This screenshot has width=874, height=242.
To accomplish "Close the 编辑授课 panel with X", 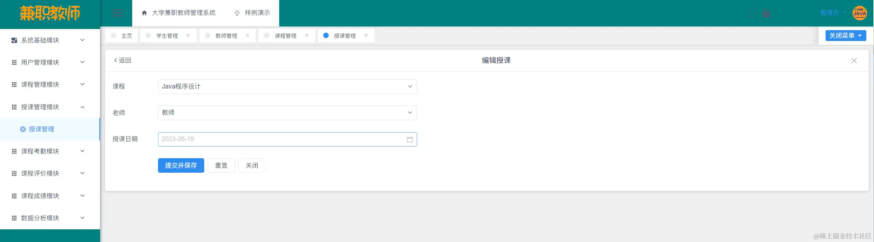I will [x=854, y=61].
